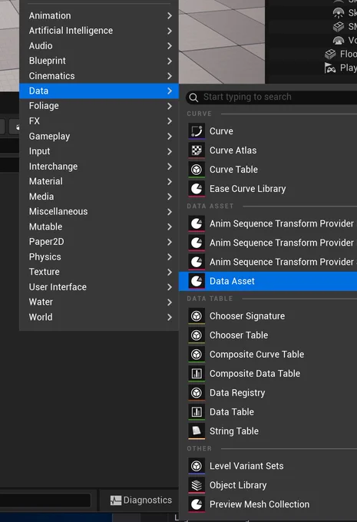This screenshot has height=522, width=357.
Task: Open the Water menu category
Action: pos(99,302)
